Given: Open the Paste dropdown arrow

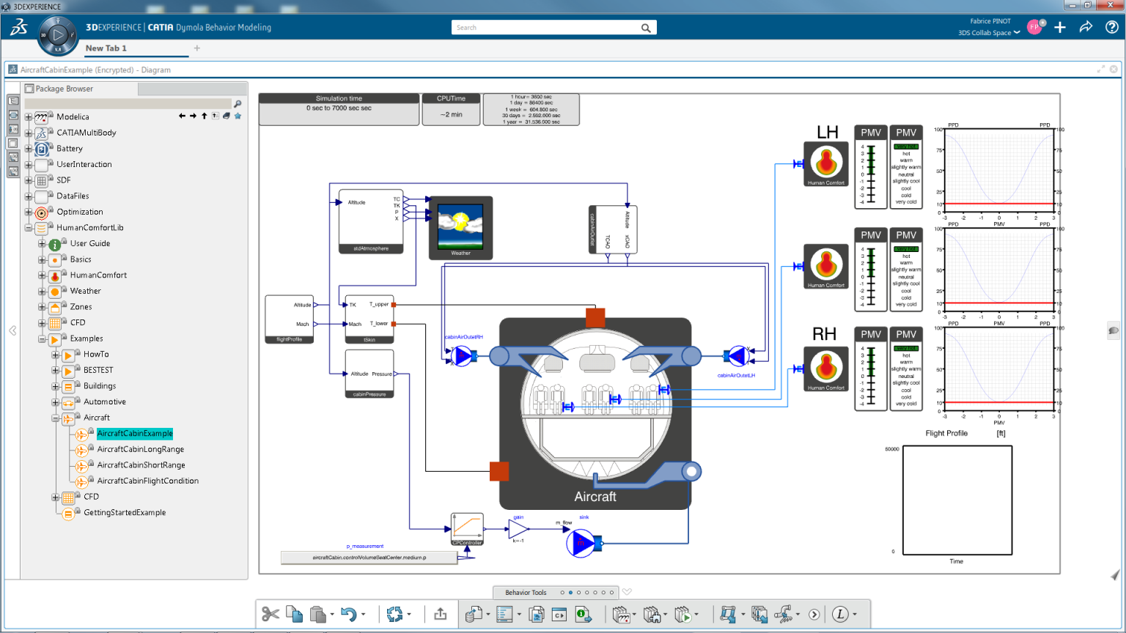Looking at the screenshot, I should pos(332,615).
